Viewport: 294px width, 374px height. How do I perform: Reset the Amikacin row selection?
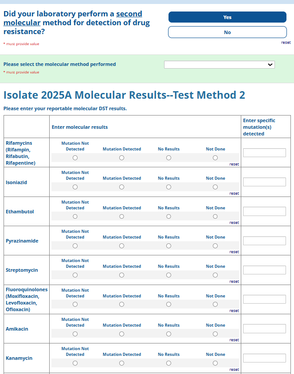tap(234, 340)
